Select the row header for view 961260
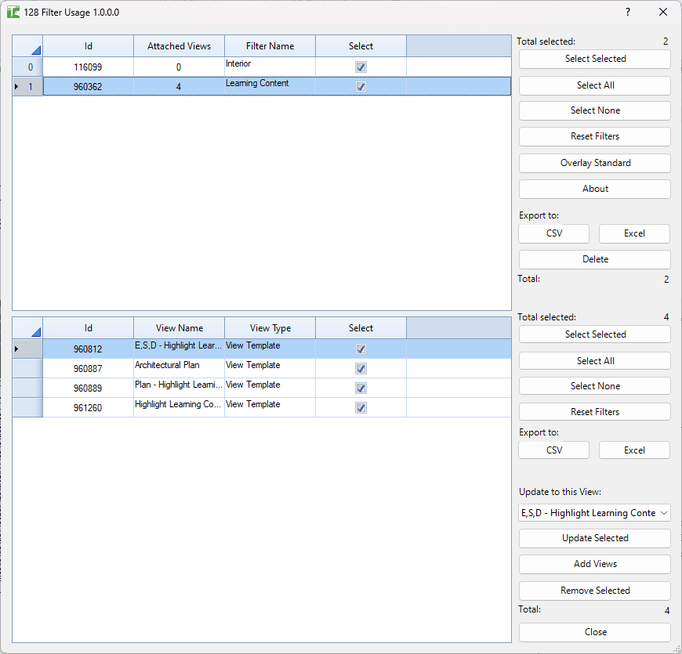 [x=27, y=407]
